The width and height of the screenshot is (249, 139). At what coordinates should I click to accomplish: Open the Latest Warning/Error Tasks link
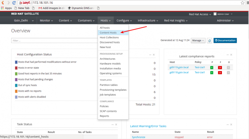(148, 126)
